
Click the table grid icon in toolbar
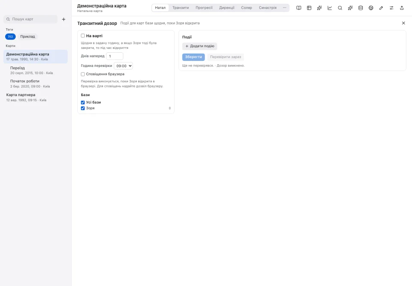point(309,8)
